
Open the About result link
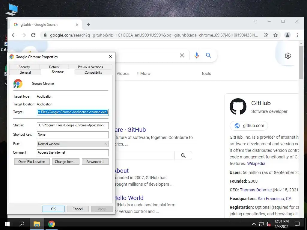coord(121,171)
